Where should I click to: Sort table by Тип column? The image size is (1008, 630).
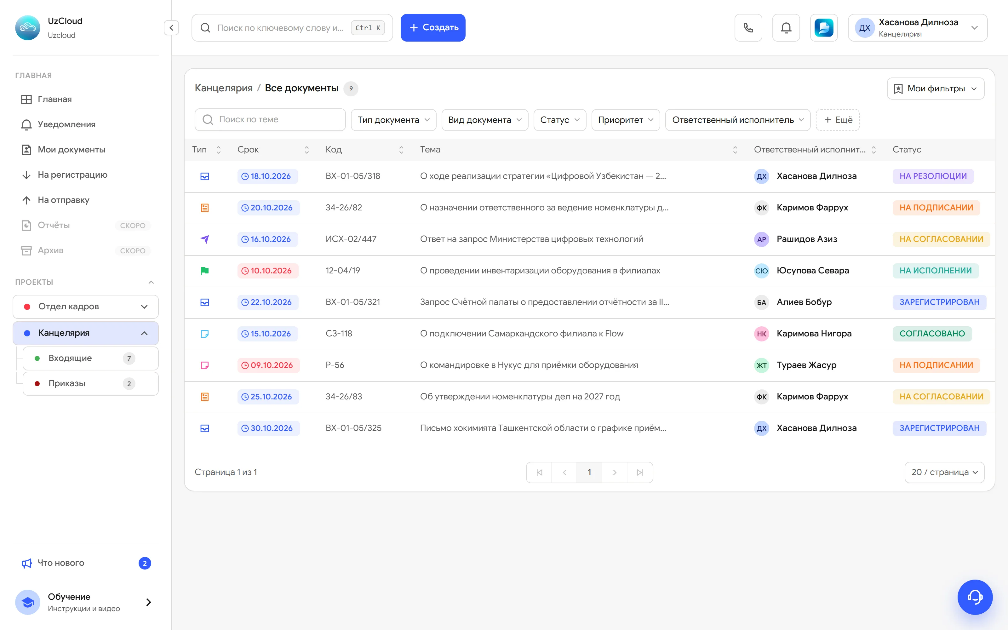[218, 150]
